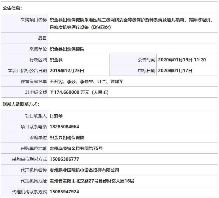
Task: Click the 联系人及联系方式 section header
Action: [x=21, y=104]
